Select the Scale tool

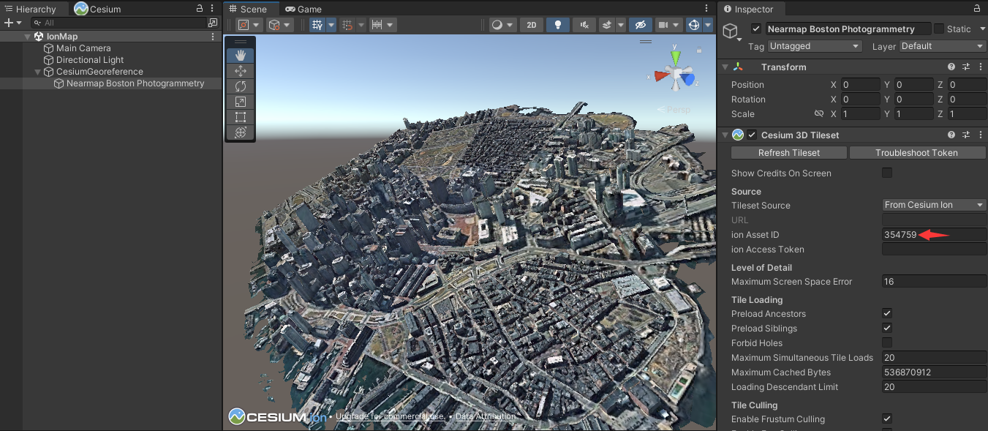pos(240,101)
